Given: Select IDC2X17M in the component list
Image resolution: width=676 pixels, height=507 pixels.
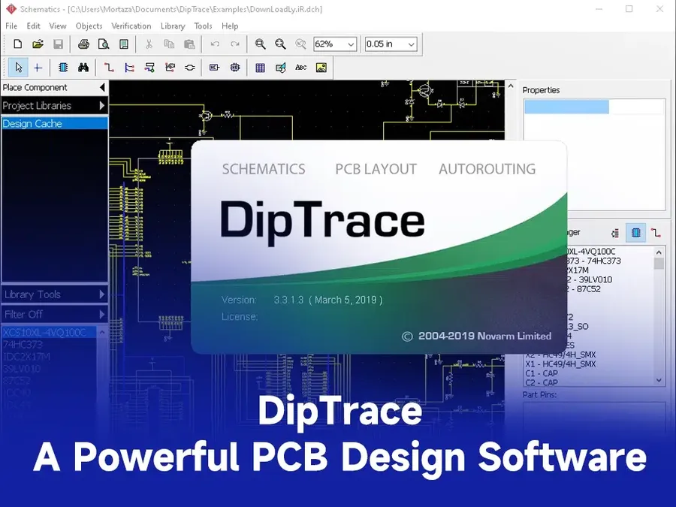Looking at the screenshot, I should coord(50,357).
